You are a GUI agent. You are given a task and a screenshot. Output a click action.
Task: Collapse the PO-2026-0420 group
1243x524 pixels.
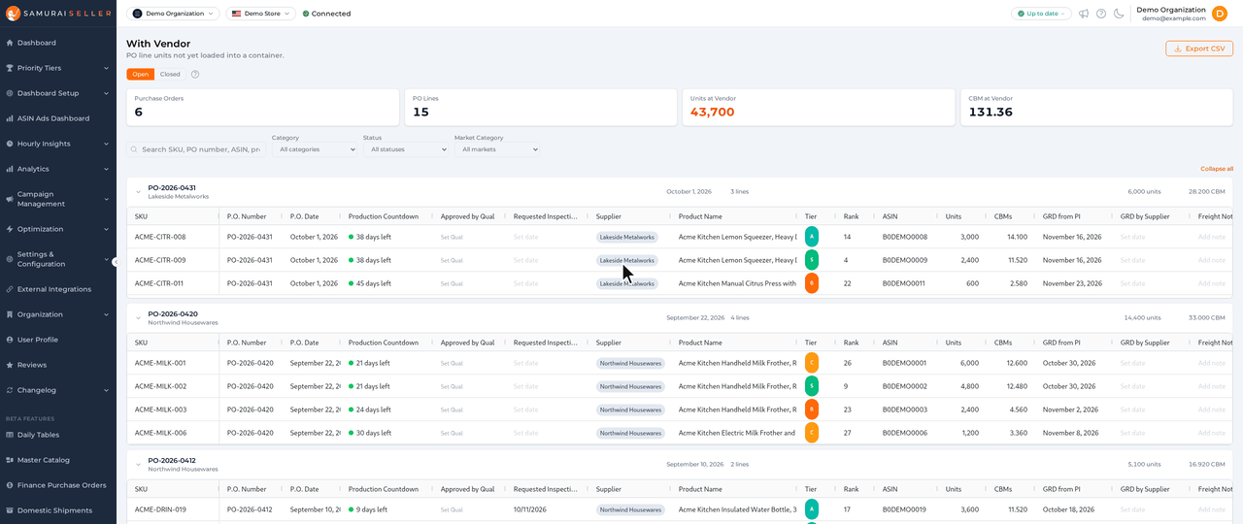138,317
